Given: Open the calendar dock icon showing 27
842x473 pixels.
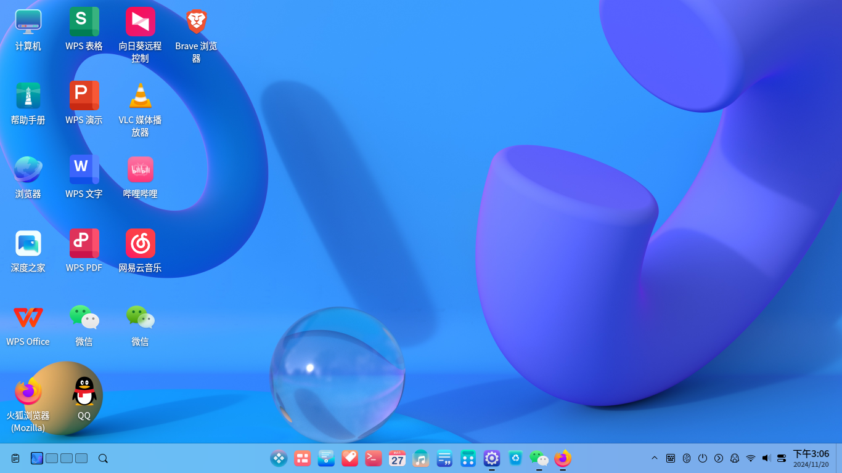Looking at the screenshot, I should pyautogui.click(x=397, y=458).
